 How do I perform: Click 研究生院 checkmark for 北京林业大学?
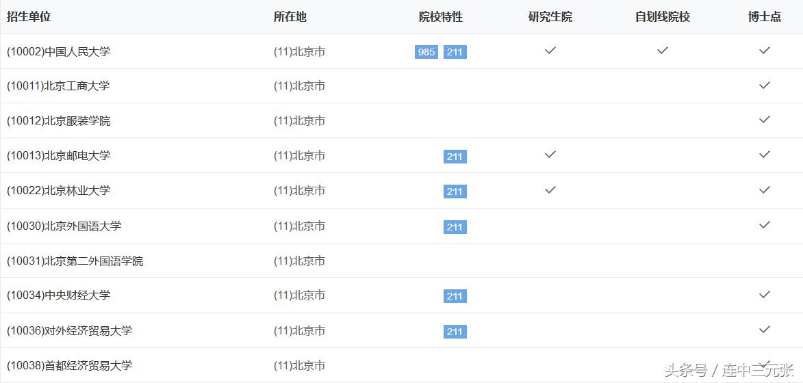pos(550,189)
